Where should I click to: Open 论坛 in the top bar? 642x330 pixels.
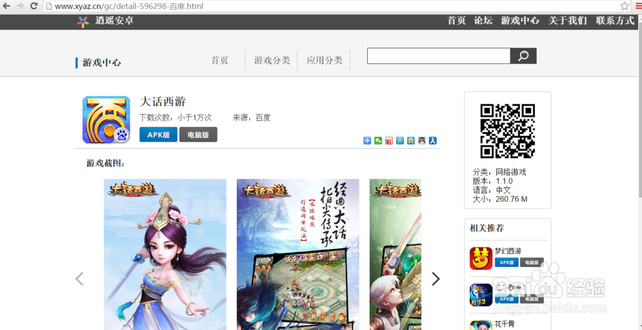[483, 21]
